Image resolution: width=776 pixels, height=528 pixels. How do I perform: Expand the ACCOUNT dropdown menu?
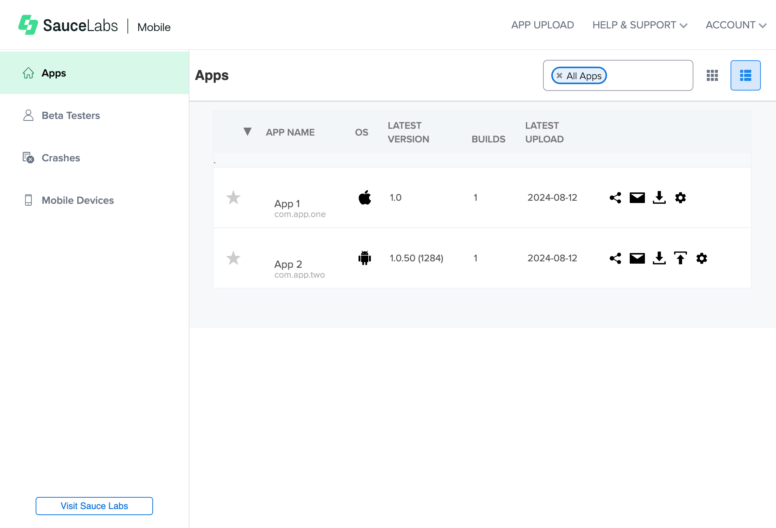tap(735, 25)
